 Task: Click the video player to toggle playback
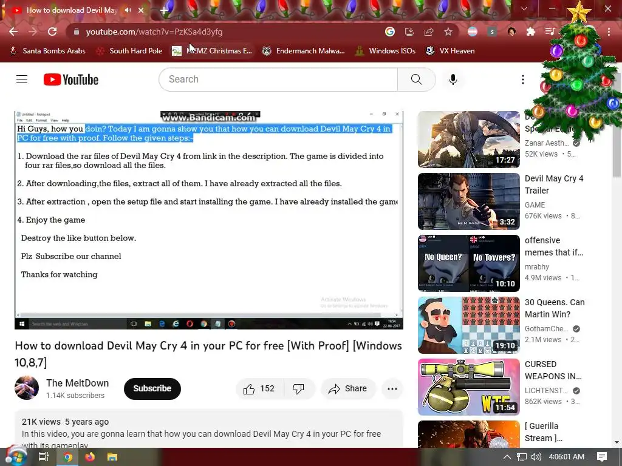pyautogui.click(x=209, y=220)
